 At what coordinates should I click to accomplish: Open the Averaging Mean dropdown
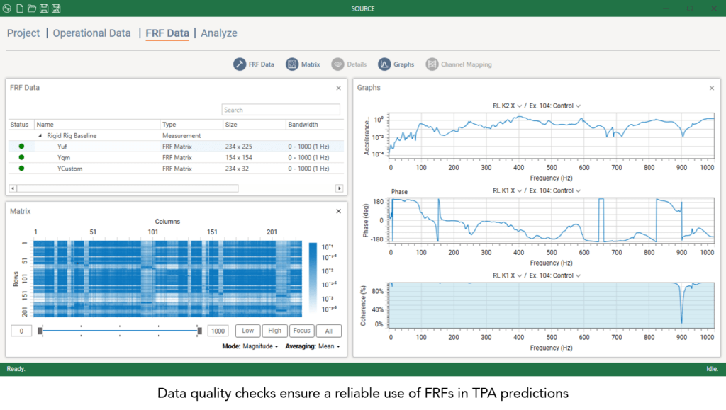(329, 346)
